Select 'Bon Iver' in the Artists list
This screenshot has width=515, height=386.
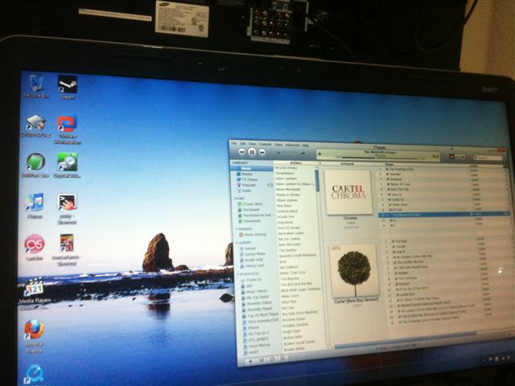(288, 308)
